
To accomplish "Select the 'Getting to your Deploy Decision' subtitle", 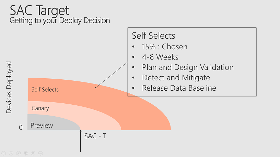I will tap(60, 21).
